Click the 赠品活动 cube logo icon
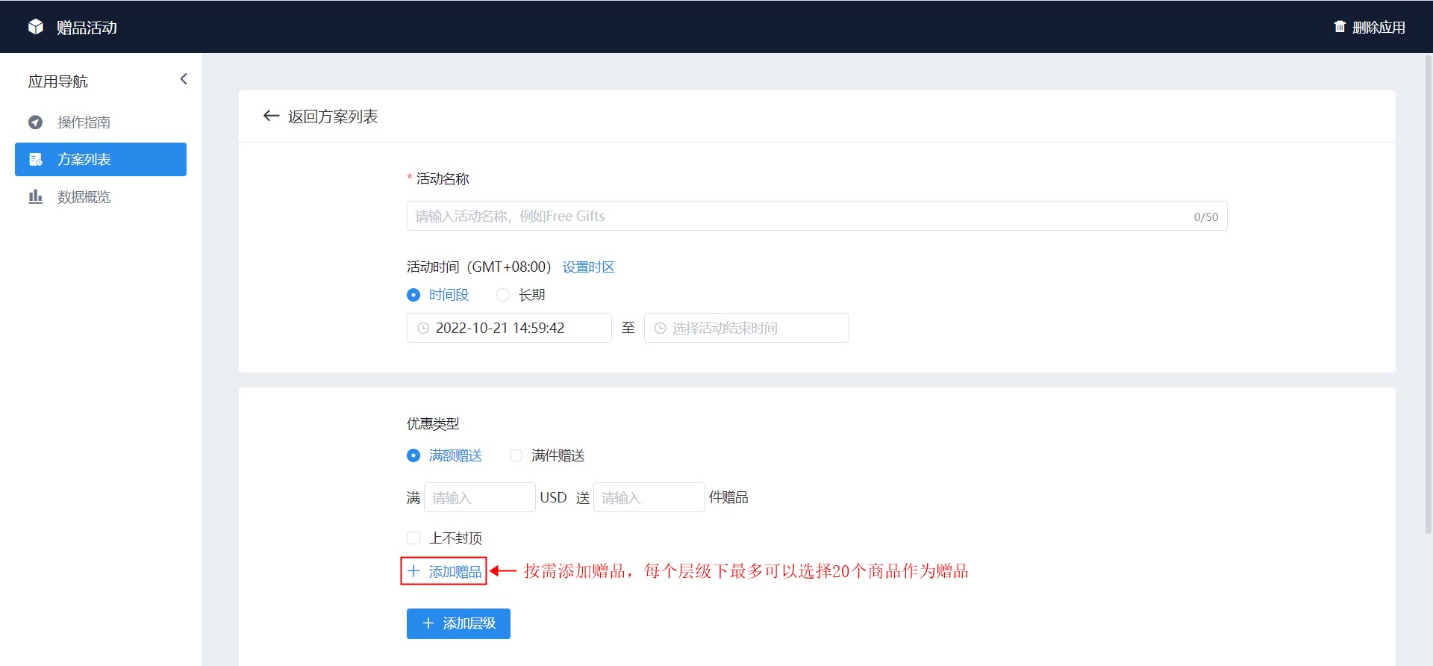 (x=36, y=27)
